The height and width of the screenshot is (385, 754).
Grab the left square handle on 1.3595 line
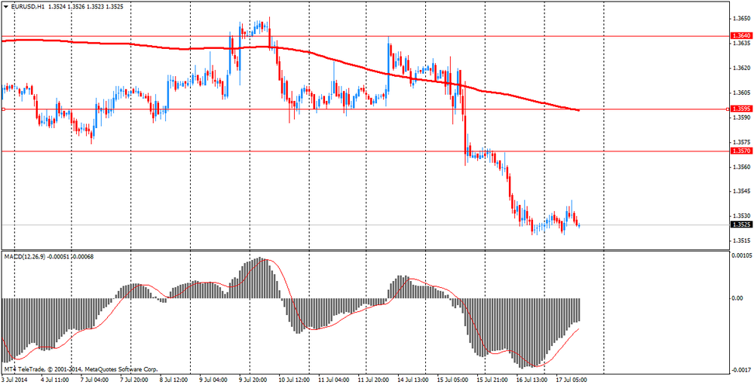(x=3, y=109)
